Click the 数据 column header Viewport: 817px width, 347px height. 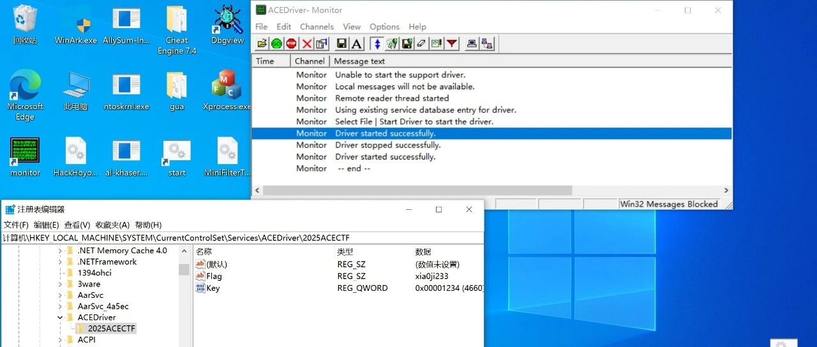click(423, 252)
